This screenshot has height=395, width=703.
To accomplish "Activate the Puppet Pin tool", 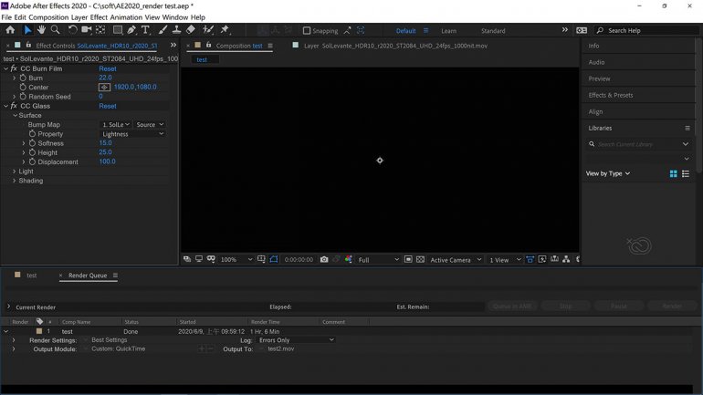I will (225, 30).
